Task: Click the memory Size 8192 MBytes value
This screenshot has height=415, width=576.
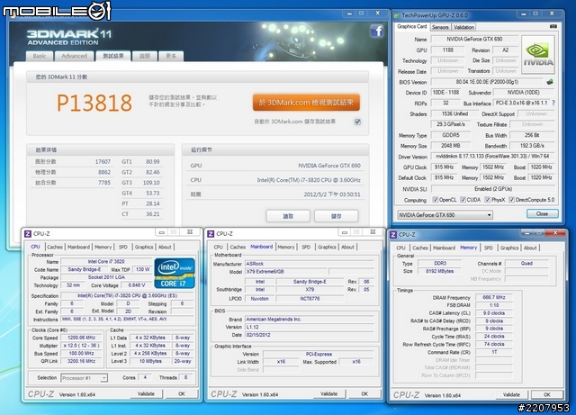Action: pyautogui.click(x=440, y=271)
